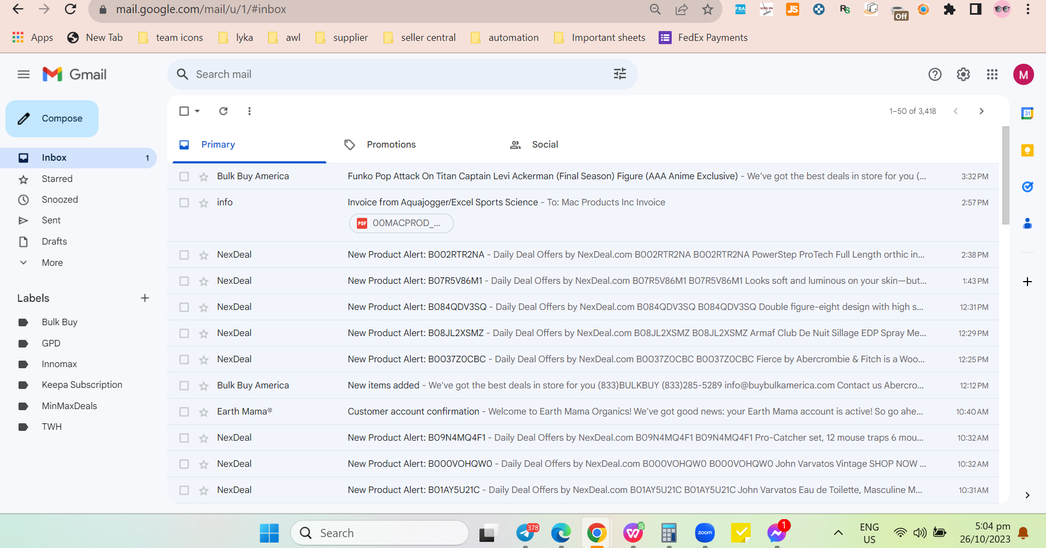
Task: Open Google Keep side panel
Action: [x=1027, y=150]
